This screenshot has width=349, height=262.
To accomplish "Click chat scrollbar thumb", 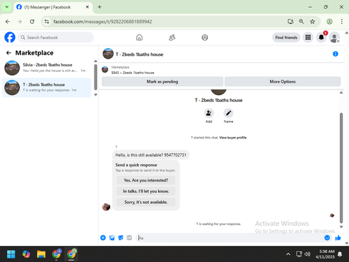I will coord(341,168).
